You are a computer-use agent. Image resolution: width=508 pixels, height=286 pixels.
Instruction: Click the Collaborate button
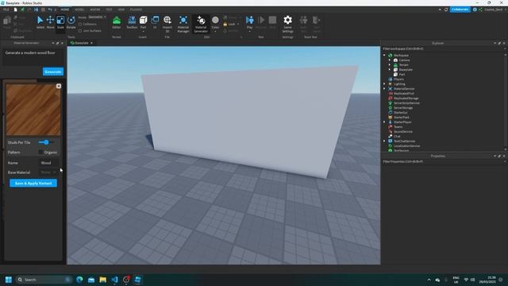pyautogui.click(x=460, y=10)
